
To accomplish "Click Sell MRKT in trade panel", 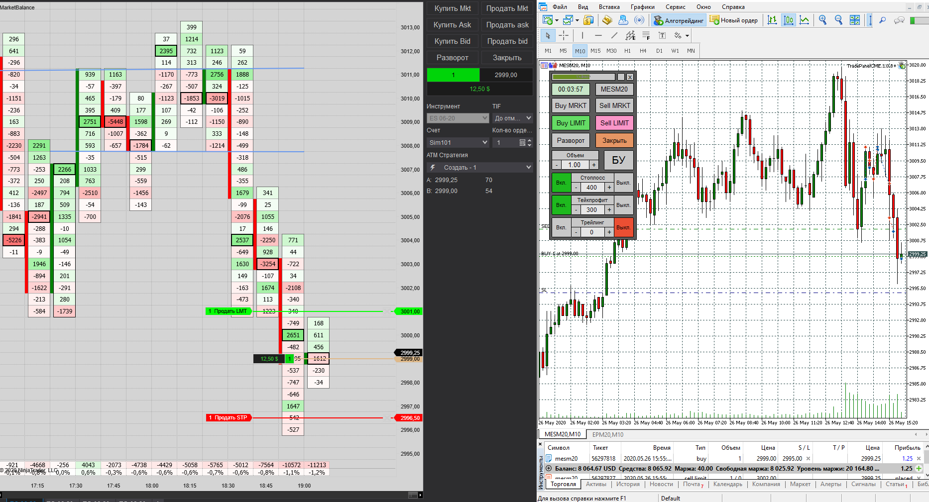I will click(x=614, y=105).
